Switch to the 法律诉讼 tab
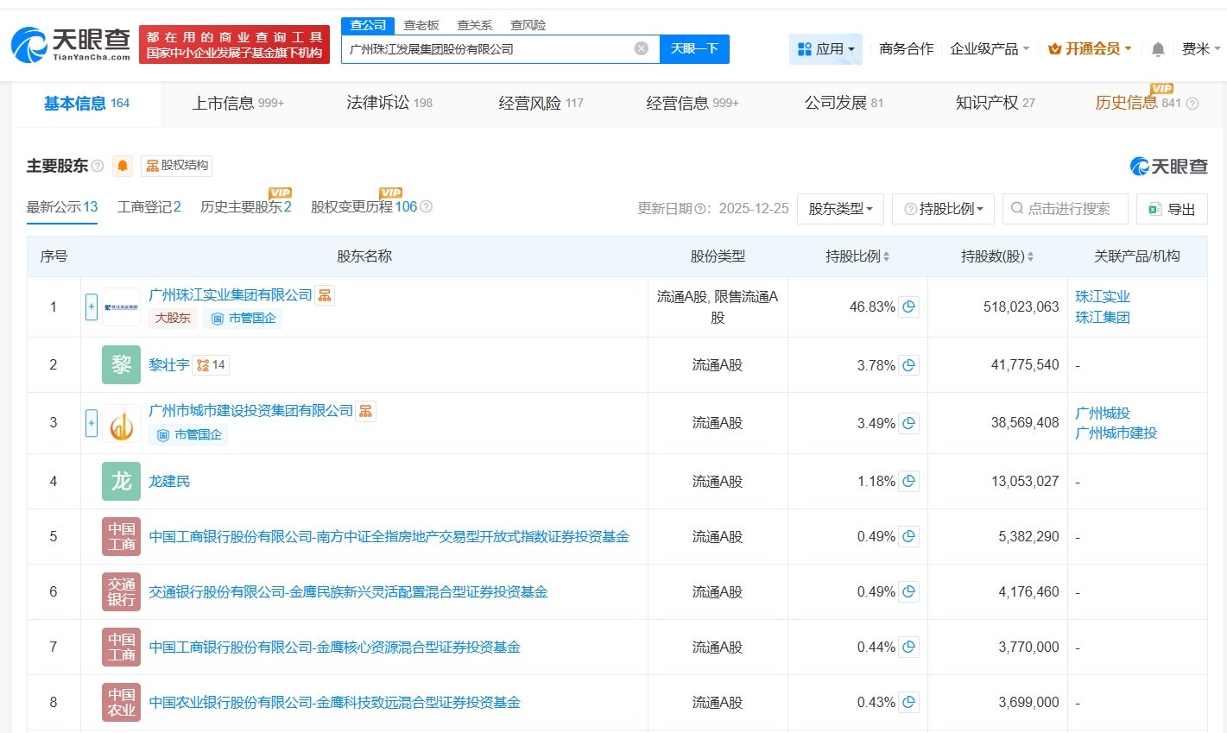The image size is (1227, 733). point(389,103)
